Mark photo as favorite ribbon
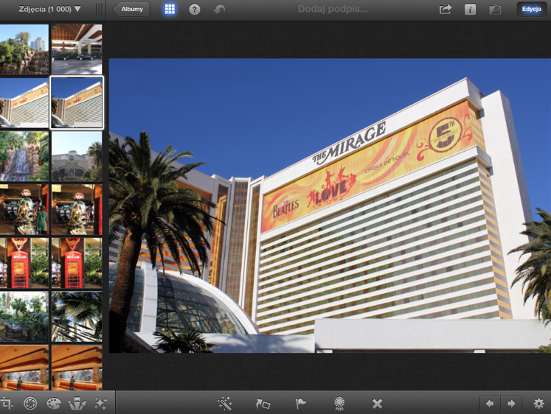The width and height of the screenshot is (551, 414). (339, 404)
